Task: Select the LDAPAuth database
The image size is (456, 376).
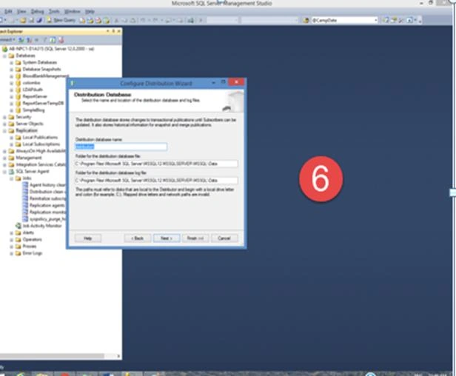Action: click(x=33, y=90)
